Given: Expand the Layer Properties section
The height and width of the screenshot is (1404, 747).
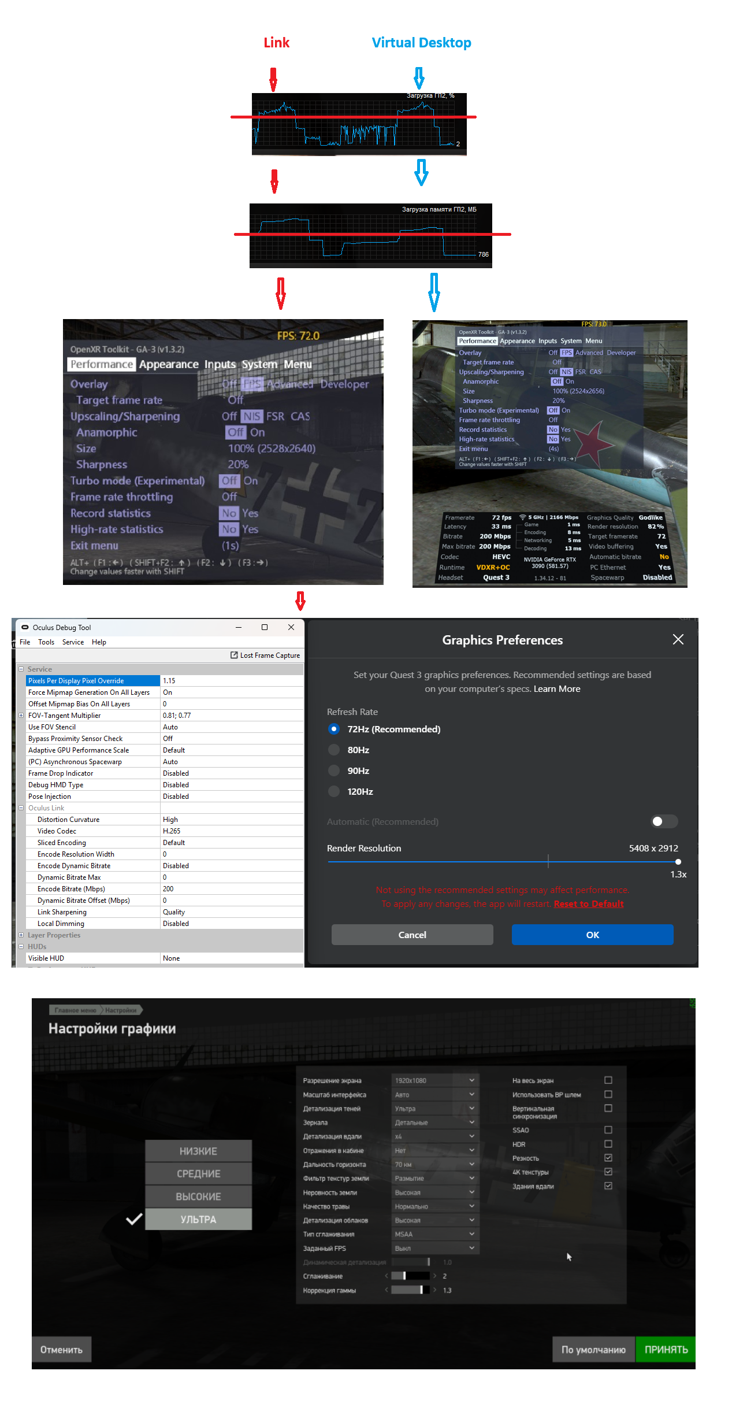Looking at the screenshot, I should click(x=21, y=935).
